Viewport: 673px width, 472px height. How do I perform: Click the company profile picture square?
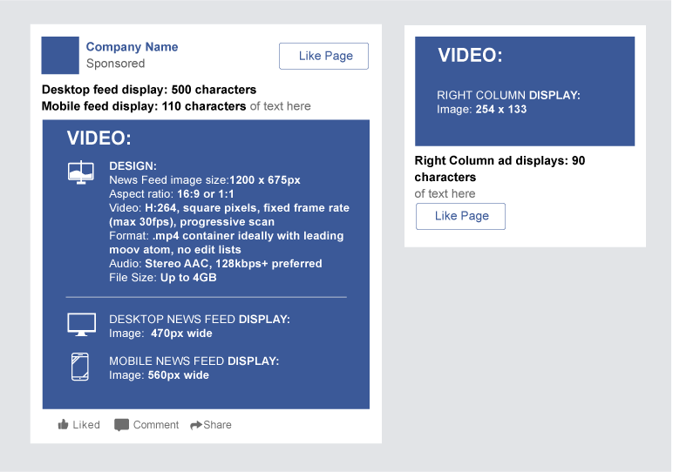60,56
